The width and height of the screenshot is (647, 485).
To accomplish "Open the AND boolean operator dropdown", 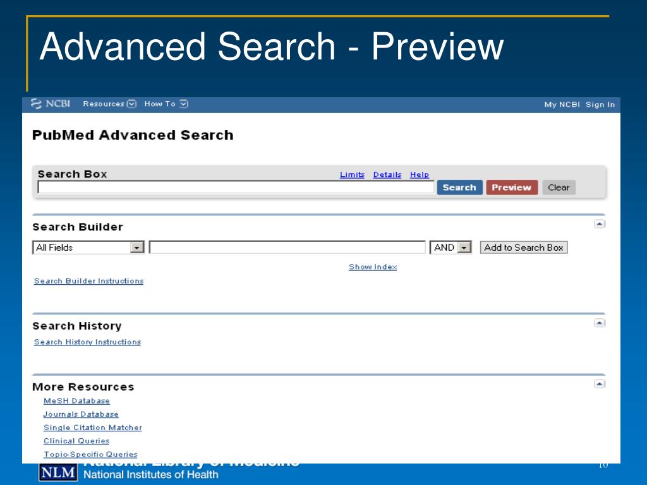I will point(450,248).
